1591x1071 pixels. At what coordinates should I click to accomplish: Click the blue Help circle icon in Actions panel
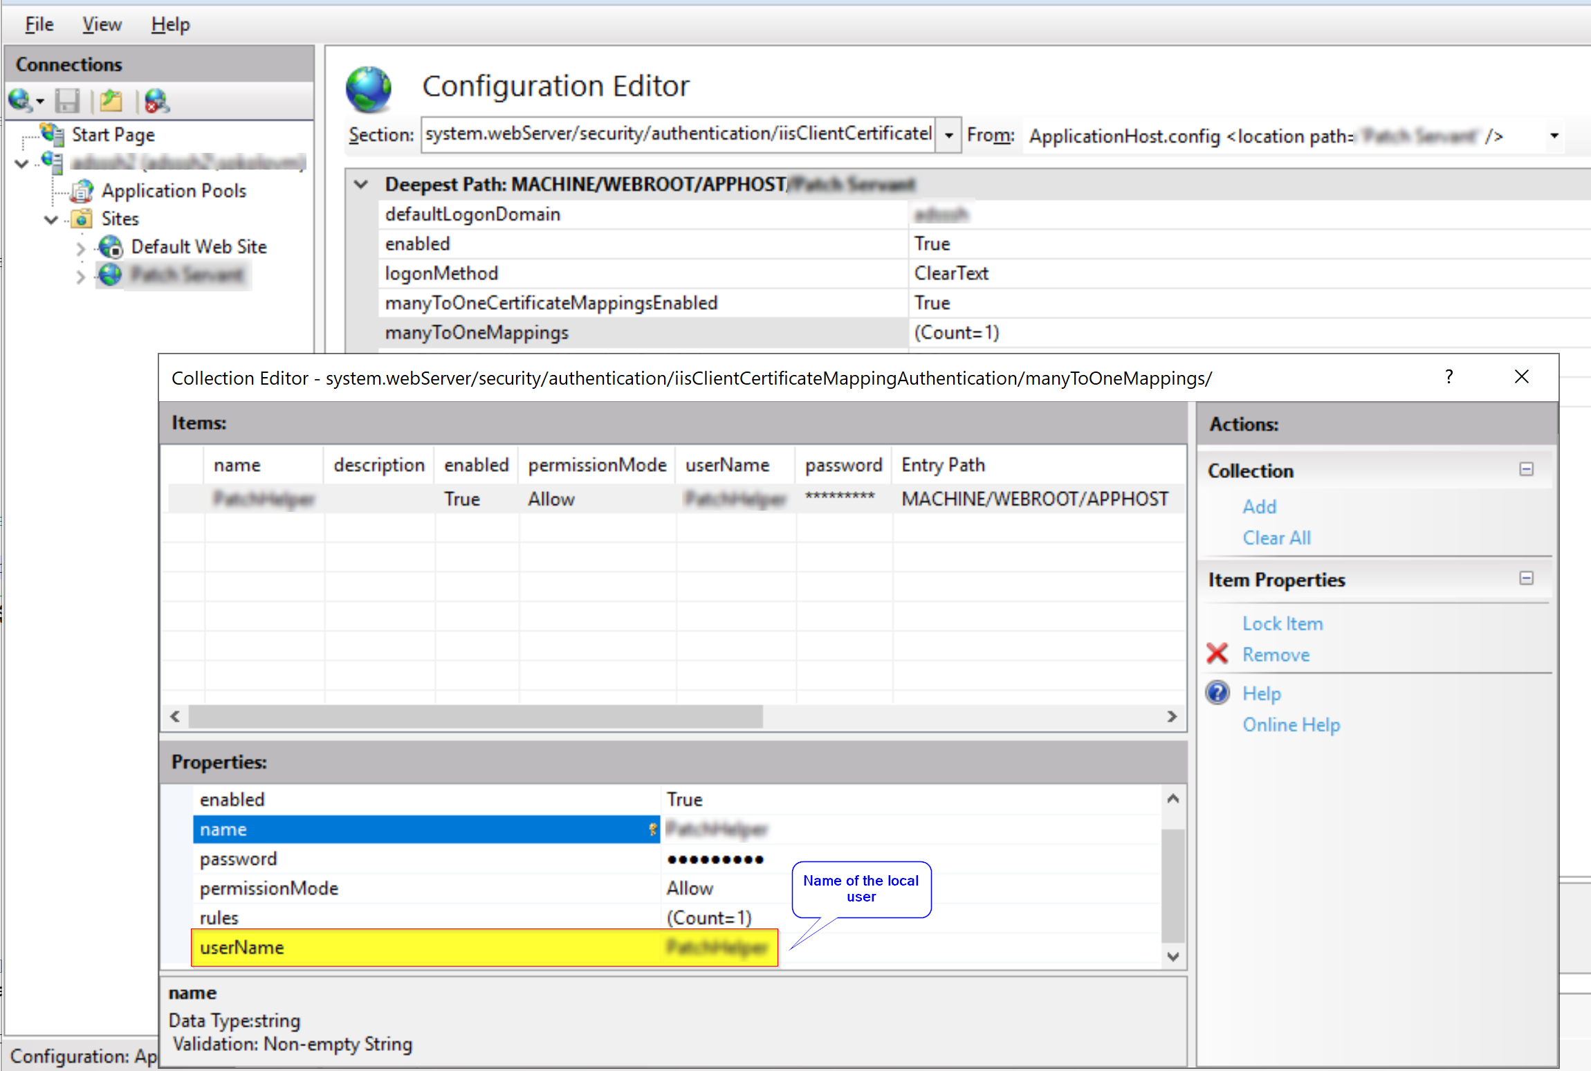click(x=1217, y=693)
